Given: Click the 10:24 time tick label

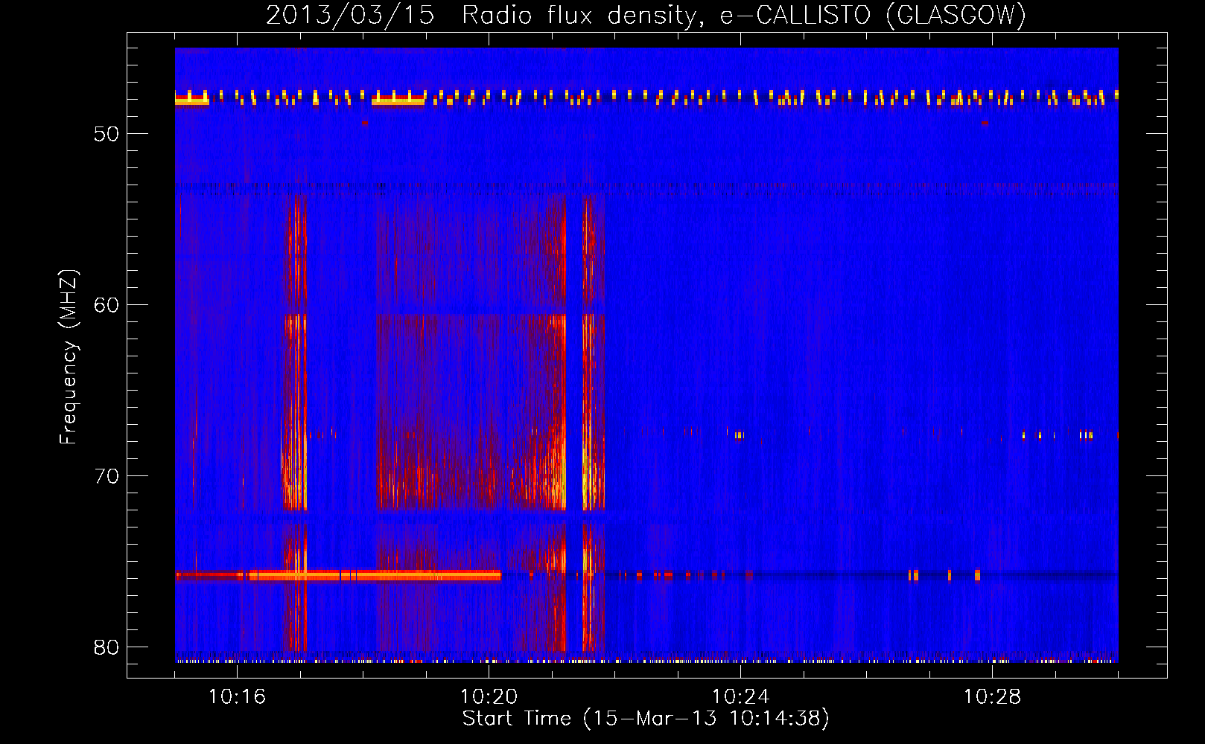Looking at the screenshot, I should 740,697.
